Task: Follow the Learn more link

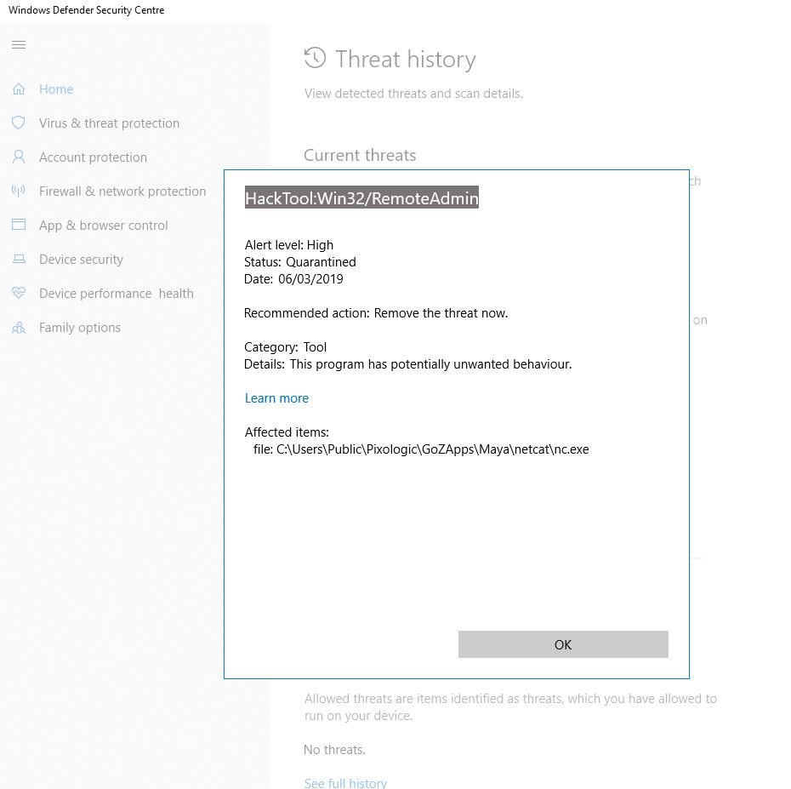Action: pyautogui.click(x=276, y=398)
